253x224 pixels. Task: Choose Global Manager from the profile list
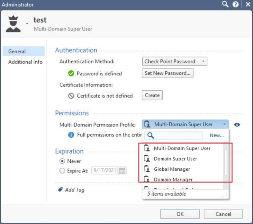pos(172,169)
